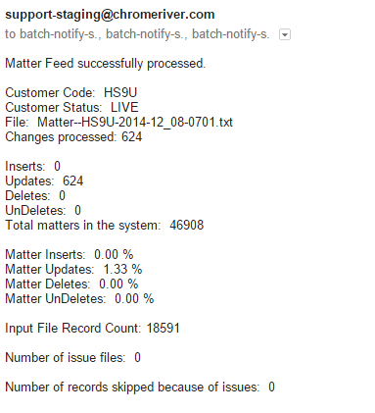
Task: Click the 'to batch-notify-s.' recipients line
Action: [137, 34]
